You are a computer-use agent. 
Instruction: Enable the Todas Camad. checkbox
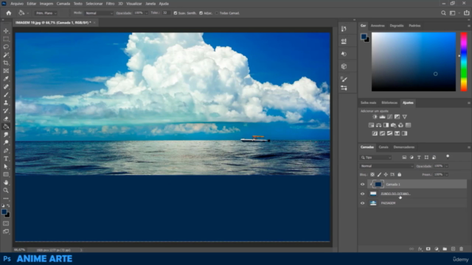[216, 13]
